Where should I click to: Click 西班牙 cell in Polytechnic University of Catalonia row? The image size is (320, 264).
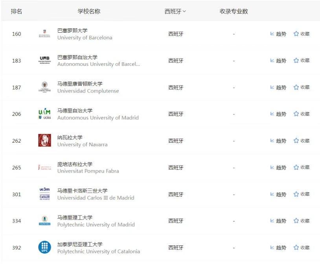coord(176,248)
